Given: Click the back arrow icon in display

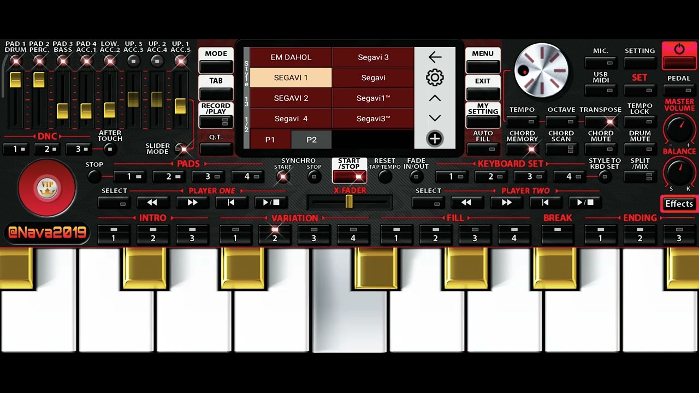Looking at the screenshot, I should point(435,57).
